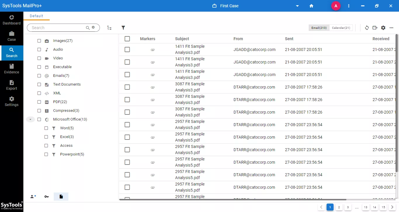Select the Text Documents tree item
The width and height of the screenshot is (399, 212).
[x=67, y=84]
